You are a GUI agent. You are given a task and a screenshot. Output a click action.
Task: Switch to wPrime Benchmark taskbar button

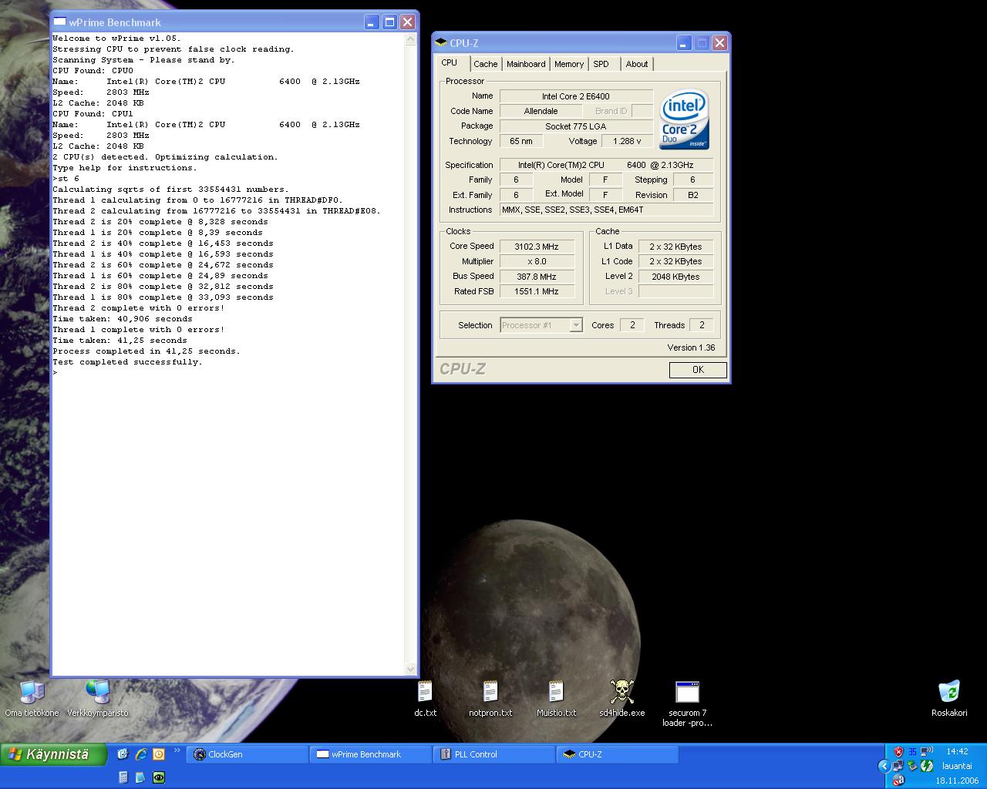(371, 754)
